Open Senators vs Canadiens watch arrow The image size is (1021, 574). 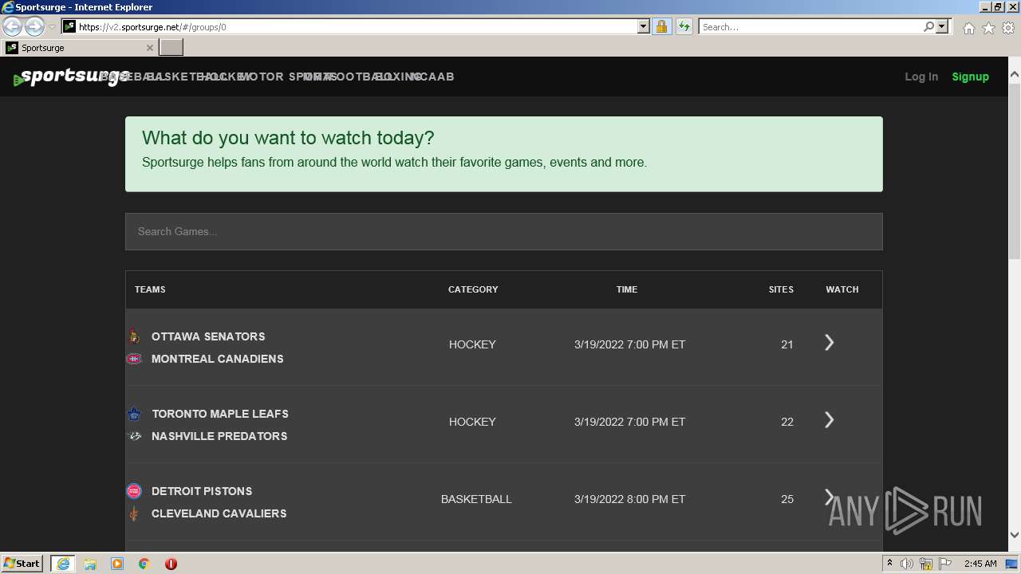tap(830, 343)
